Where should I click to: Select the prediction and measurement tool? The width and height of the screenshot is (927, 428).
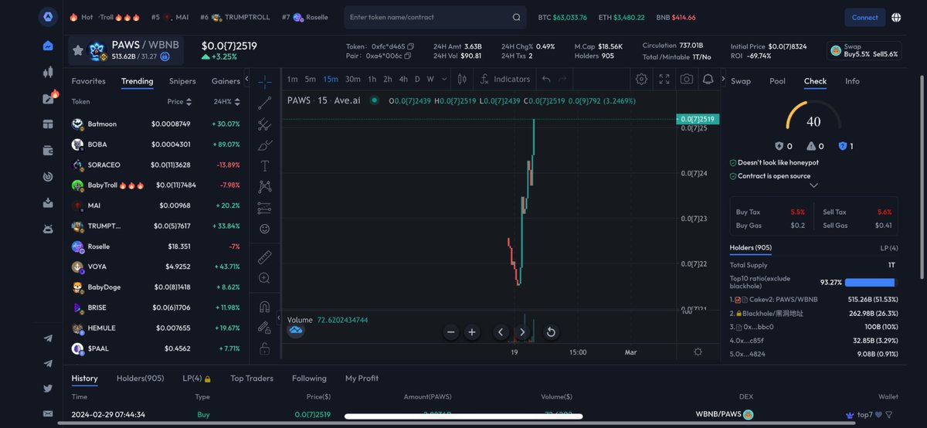(264, 207)
